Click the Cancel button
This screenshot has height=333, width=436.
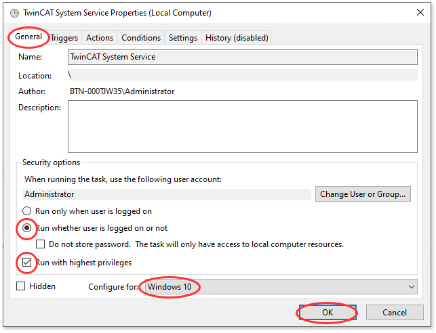pos(394,313)
